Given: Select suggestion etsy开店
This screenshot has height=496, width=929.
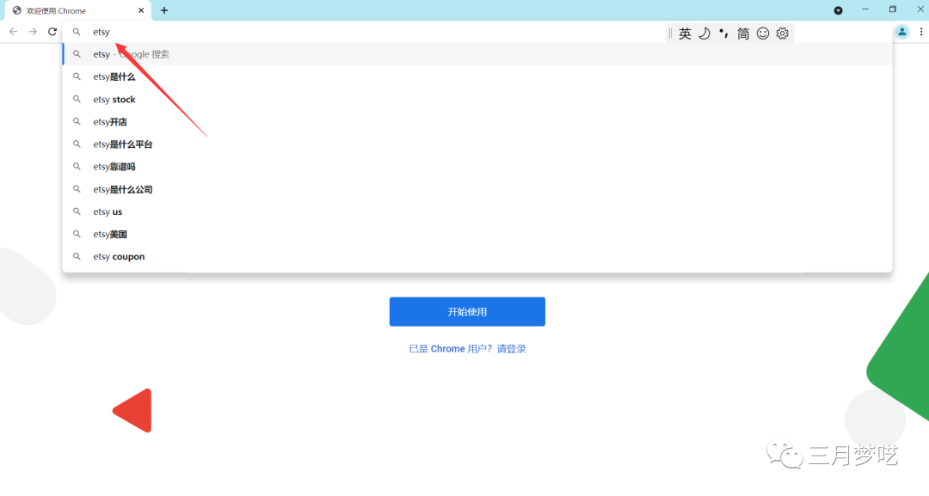Looking at the screenshot, I should pyautogui.click(x=477, y=122).
